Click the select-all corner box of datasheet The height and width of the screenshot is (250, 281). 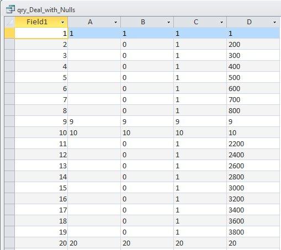pos(9,22)
